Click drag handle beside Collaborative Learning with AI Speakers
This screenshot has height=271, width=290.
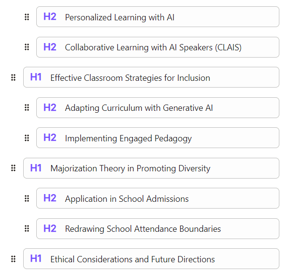[x=27, y=47]
